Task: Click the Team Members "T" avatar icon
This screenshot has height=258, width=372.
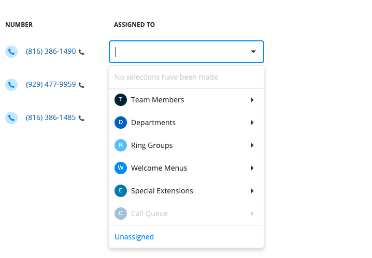Action: point(121,100)
